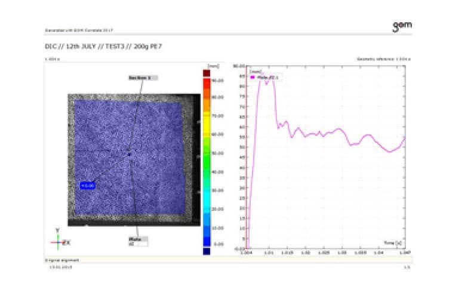Click the gom logo in header
The image size is (449, 295).
pos(401,26)
